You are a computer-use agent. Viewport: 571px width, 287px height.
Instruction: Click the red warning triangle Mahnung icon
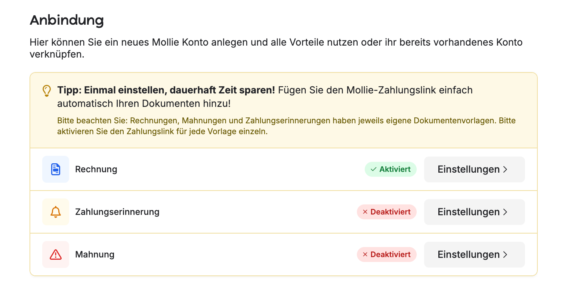pos(56,254)
